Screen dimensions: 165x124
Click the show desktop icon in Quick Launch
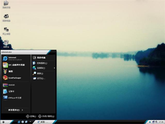pyautogui.click(x=26, y=122)
